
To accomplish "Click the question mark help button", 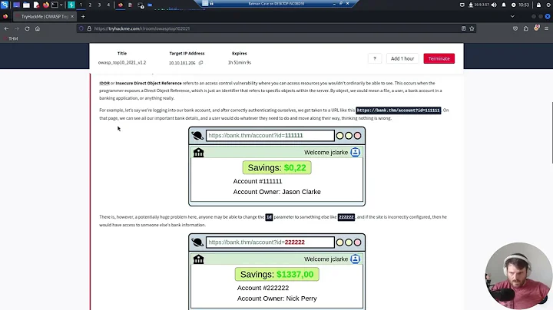I will coord(375,58).
